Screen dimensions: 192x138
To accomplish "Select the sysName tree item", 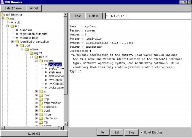I will coord(55,72).
